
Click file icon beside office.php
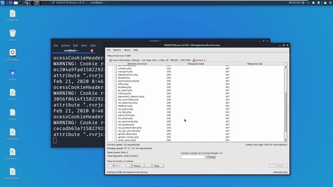pos(116,84)
